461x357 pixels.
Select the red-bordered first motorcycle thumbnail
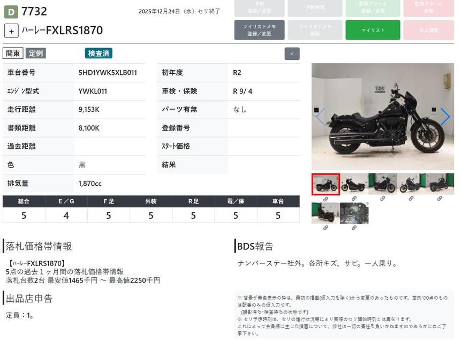coord(326,184)
